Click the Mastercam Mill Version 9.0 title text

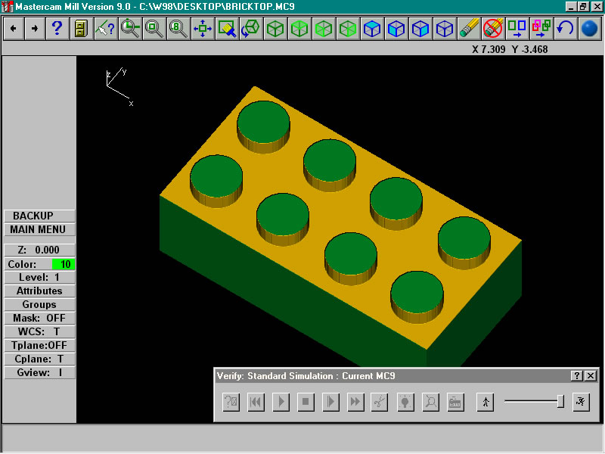pos(72,7)
